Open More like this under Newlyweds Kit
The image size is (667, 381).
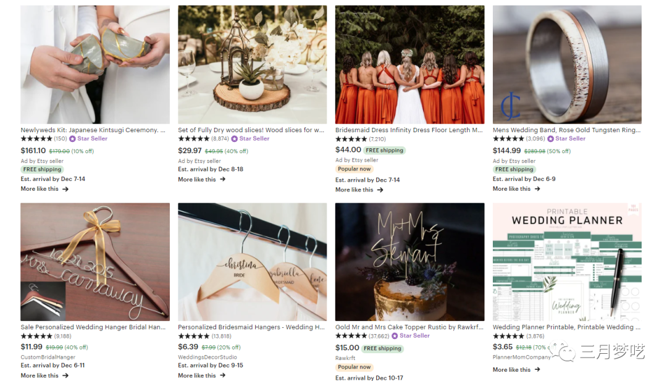click(44, 189)
